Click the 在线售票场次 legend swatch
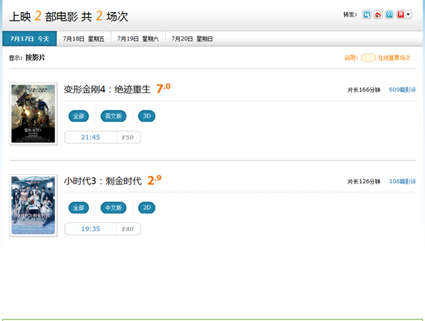 click(369, 58)
